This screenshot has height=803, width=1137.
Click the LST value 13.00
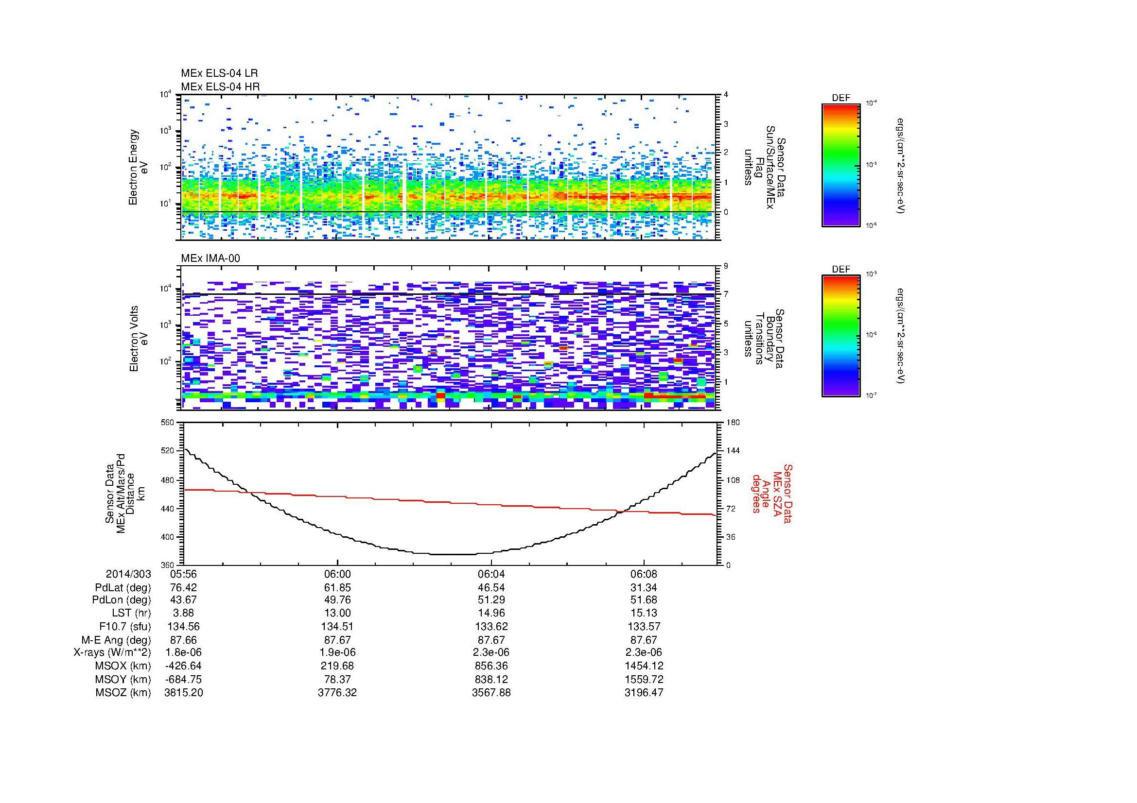coord(337,613)
